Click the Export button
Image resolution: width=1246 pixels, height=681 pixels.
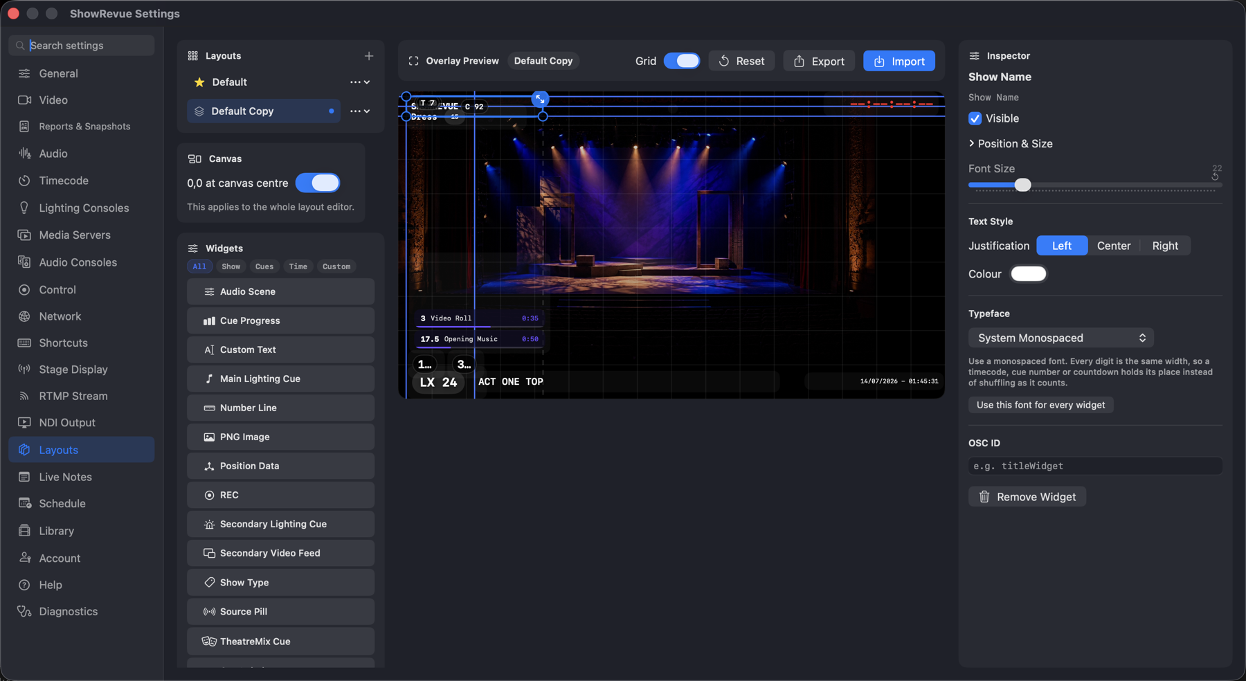pos(819,61)
